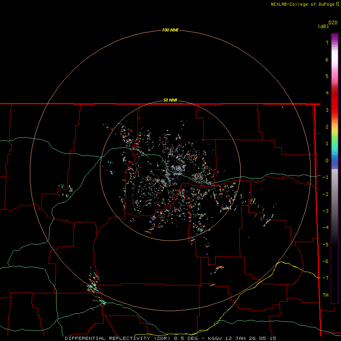The image size is (341, 341).
Task: Click the -5 value on the color scale
Action: pyautogui.click(x=325, y=245)
